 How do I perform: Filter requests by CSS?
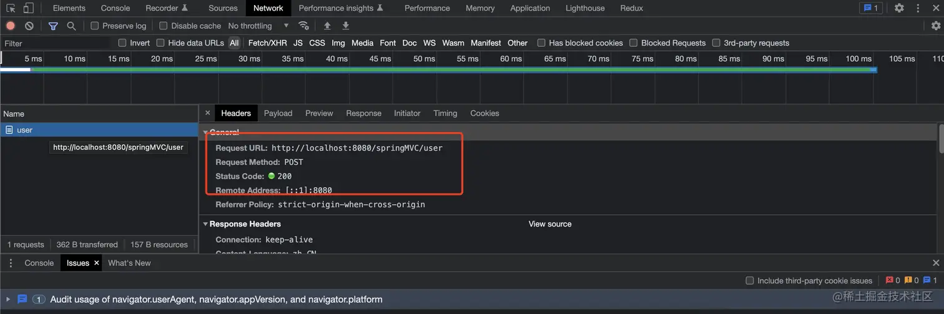point(317,43)
